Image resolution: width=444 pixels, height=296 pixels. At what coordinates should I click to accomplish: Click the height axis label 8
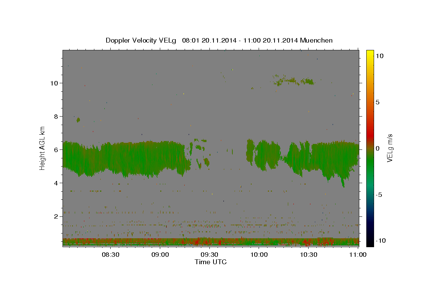click(57, 116)
